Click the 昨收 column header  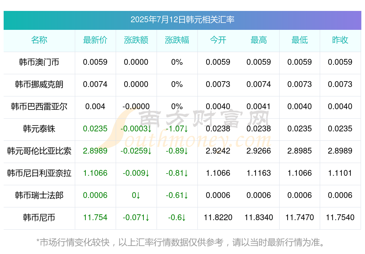(340, 40)
